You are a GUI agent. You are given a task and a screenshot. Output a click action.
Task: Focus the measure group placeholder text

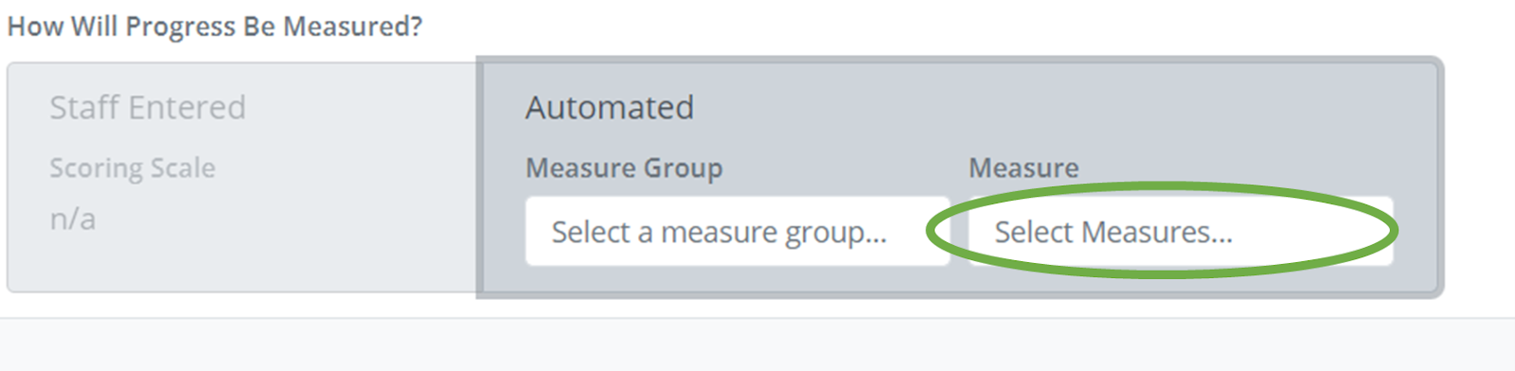tap(720, 232)
